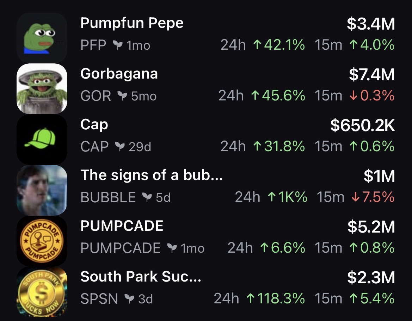Tap the PUMPCADE token name
This screenshot has height=321, width=412.
(122, 226)
